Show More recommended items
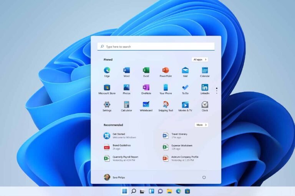The width and height of the screenshot is (295, 196). [x=201, y=125]
